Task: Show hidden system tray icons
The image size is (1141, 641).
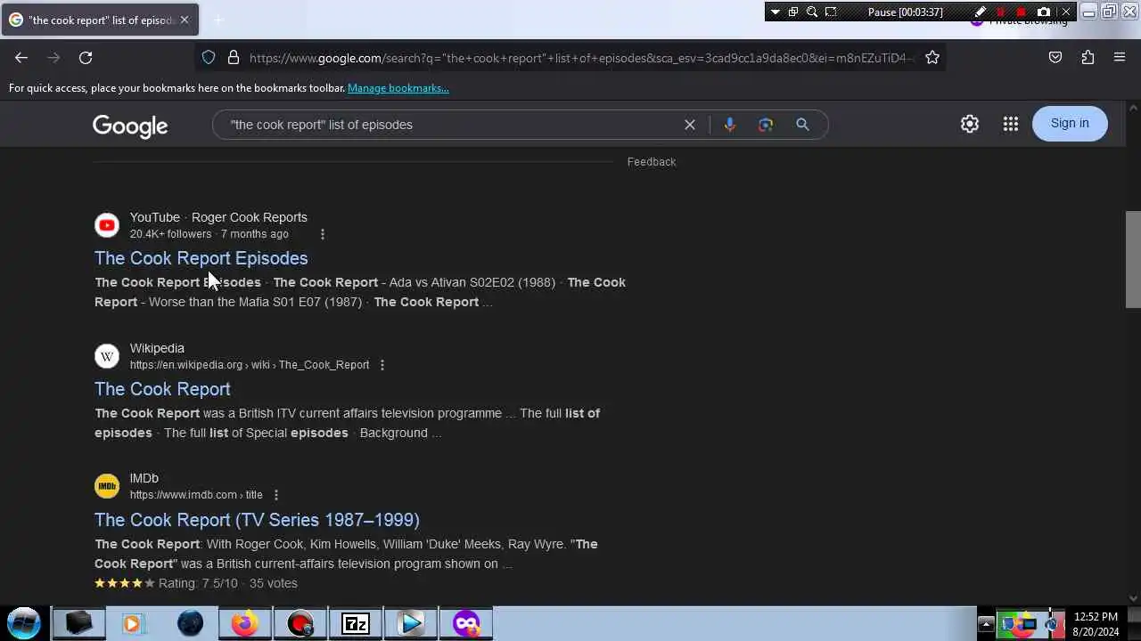Action: tap(986, 623)
